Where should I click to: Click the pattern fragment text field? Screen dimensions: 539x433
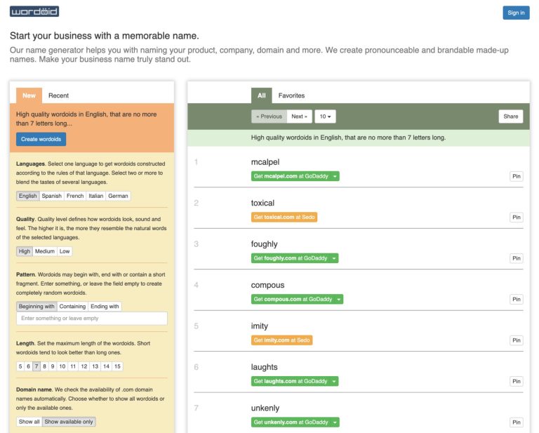coord(92,319)
